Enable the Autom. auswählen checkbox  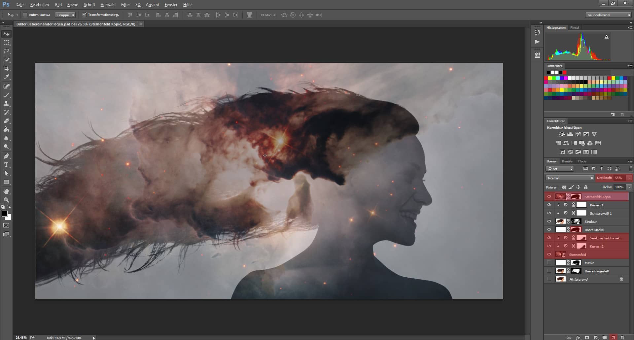[25, 15]
